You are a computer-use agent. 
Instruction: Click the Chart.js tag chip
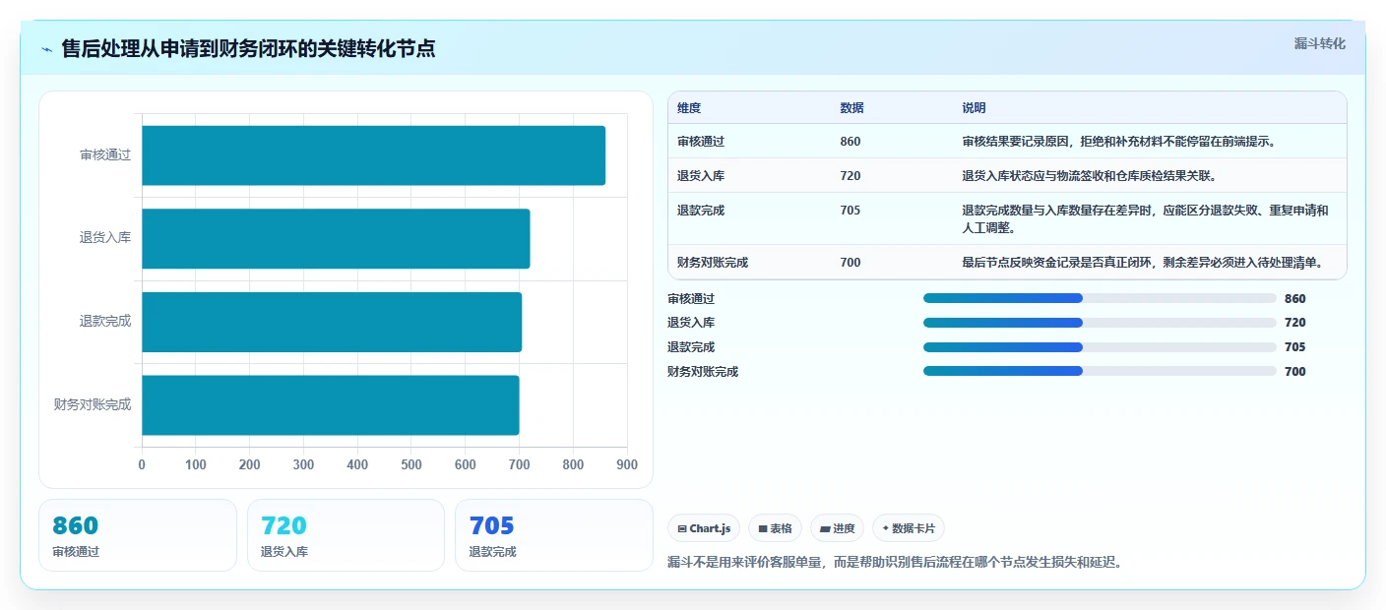[x=704, y=528]
